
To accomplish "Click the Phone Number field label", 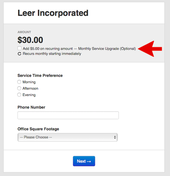I will coord(31,107).
